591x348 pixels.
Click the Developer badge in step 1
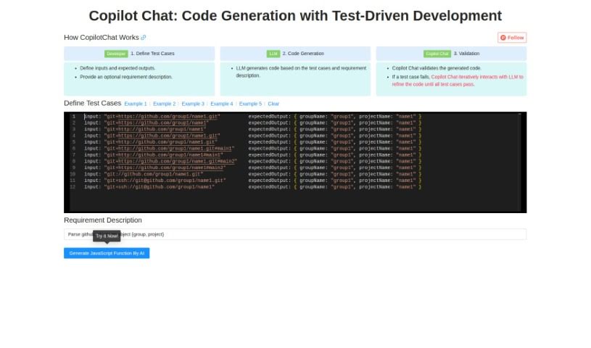point(116,54)
